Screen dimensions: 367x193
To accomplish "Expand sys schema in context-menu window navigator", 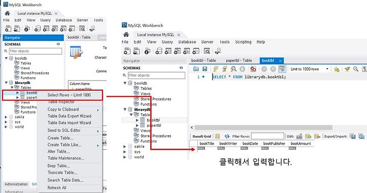I will point(6,122).
